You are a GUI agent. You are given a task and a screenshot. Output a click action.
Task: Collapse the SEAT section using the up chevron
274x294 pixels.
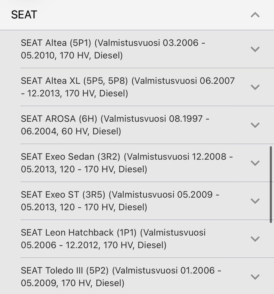pyautogui.click(x=255, y=15)
